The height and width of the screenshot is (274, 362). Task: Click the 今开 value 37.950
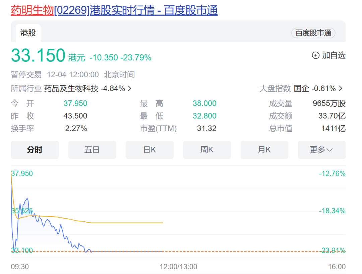tap(75, 103)
